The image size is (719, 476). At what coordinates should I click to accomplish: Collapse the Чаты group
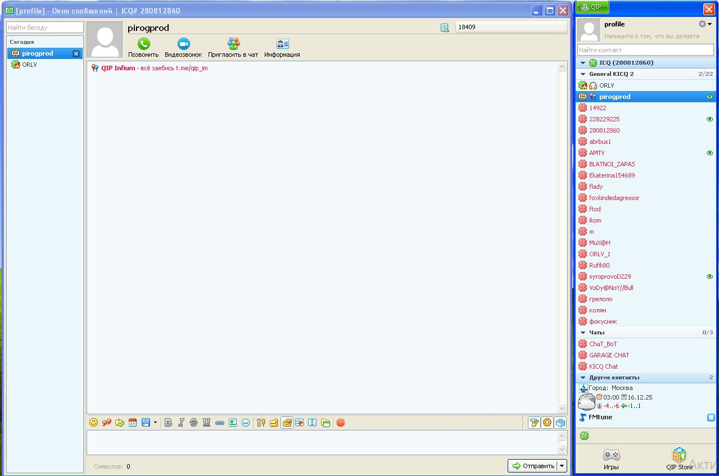point(583,333)
